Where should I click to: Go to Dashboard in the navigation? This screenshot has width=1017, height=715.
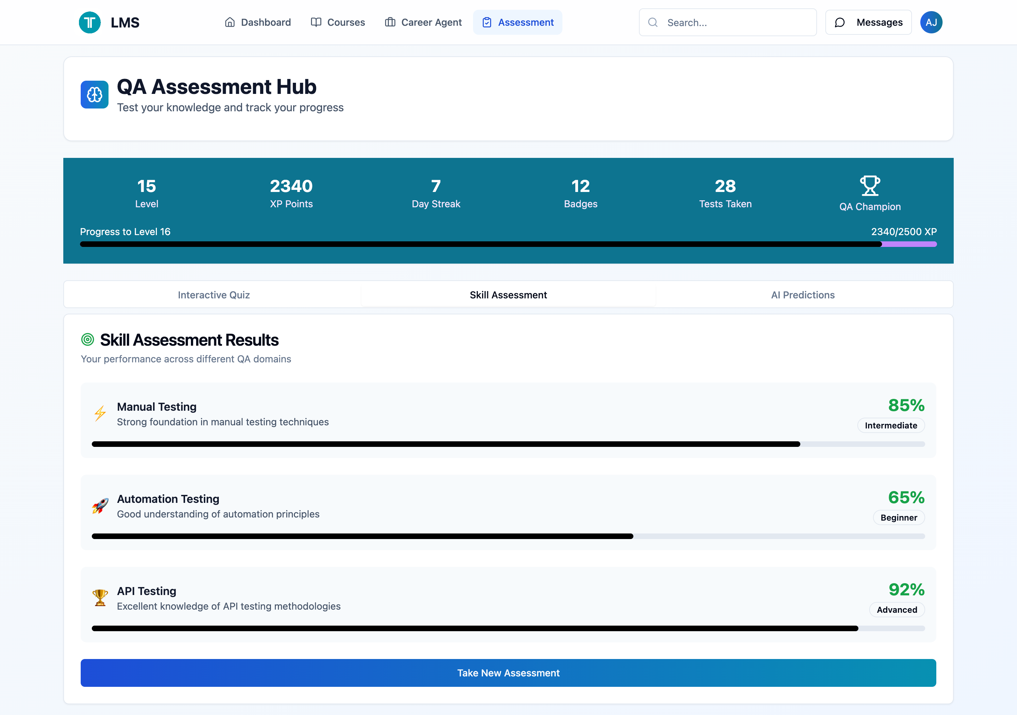point(257,22)
